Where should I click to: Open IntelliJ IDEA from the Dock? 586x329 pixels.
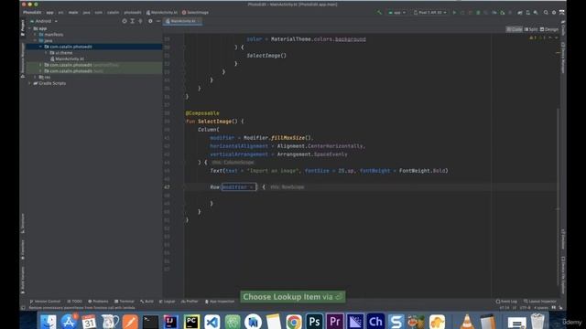(x=171, y=322)
